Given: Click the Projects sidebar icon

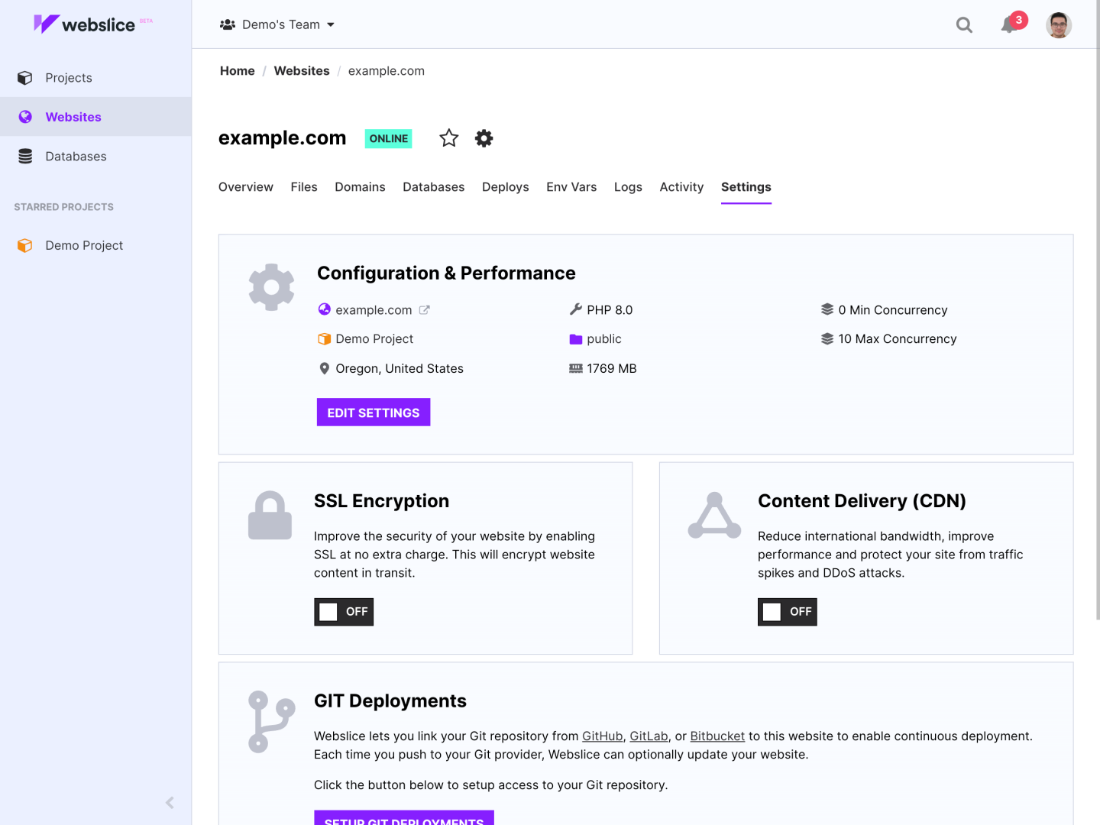Looking at the screenshot, I should (x=24, y=77).
